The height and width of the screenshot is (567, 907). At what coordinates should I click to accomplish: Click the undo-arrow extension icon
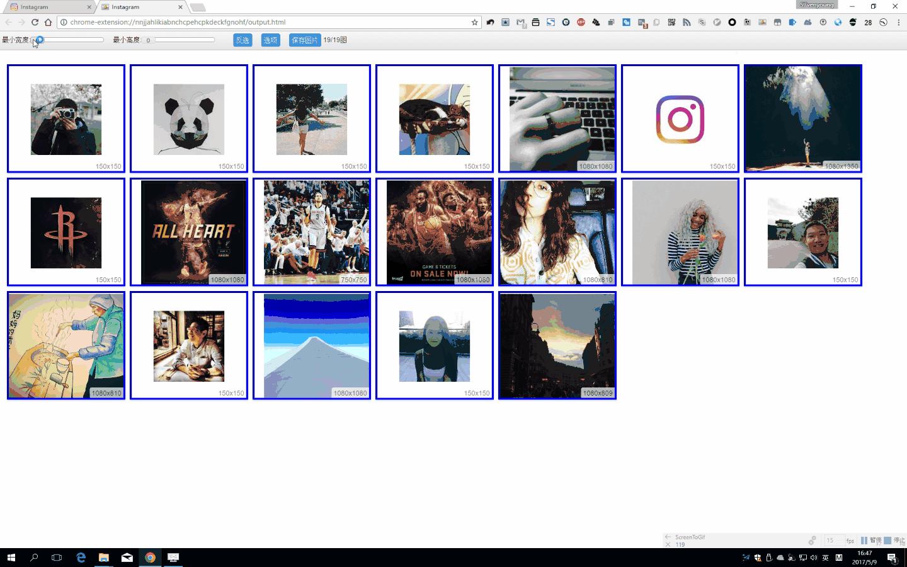click(x=490, y=22)
